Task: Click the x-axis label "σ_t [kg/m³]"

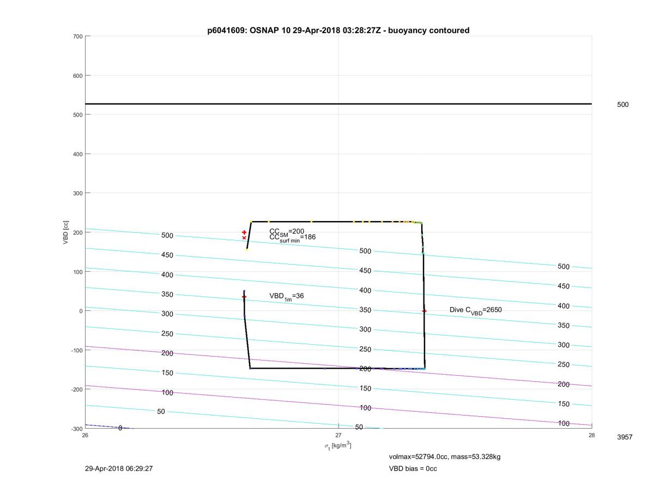Action: 338,446
